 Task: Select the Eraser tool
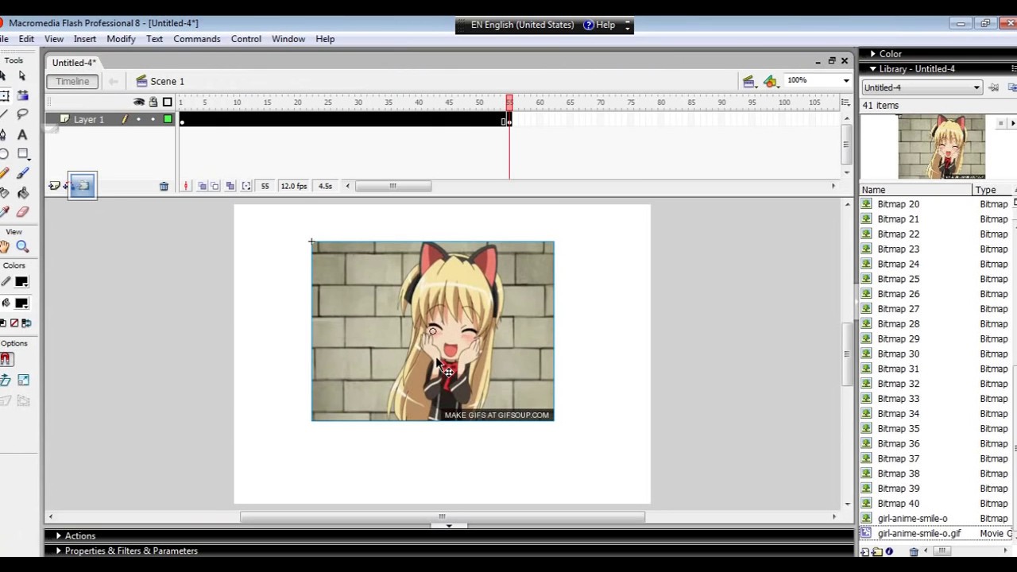tap(22, 212)
